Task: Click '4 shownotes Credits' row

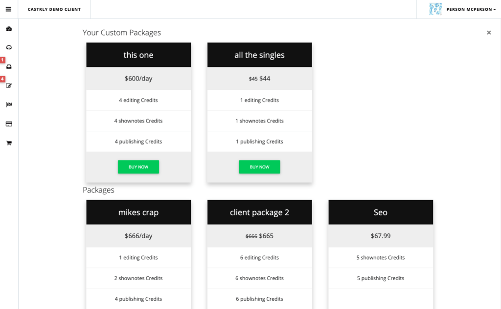Action: [138, 121]
